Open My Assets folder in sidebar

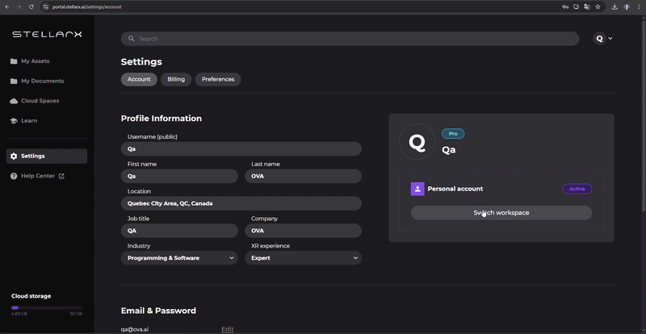tap(35, 61)
